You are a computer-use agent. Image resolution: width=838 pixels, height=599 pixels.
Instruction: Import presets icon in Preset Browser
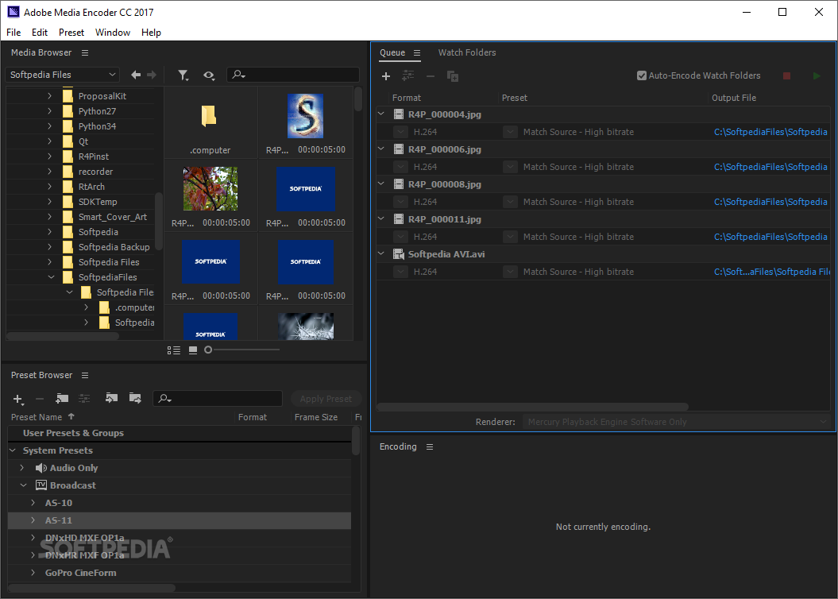point(111,397)
